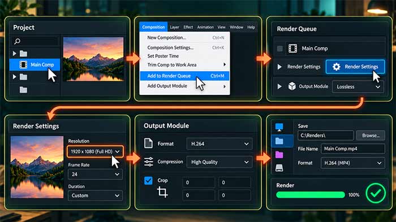Select the Main Comp item in Project panel
Screen dimensions: 396x222
(x=35, y=64)
